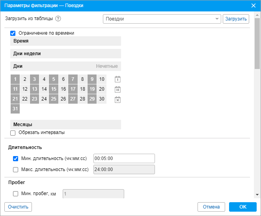The height and width of the screenshot is (216, 261).
Task: Expand the Месяцы section
Action: coord(65,125)
